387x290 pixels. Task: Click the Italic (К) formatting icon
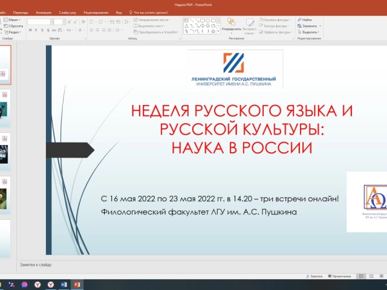point(36,30)
